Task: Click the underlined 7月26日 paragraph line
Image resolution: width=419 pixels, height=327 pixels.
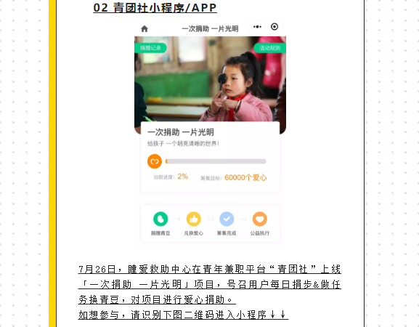Action: (x=209, y=269)
